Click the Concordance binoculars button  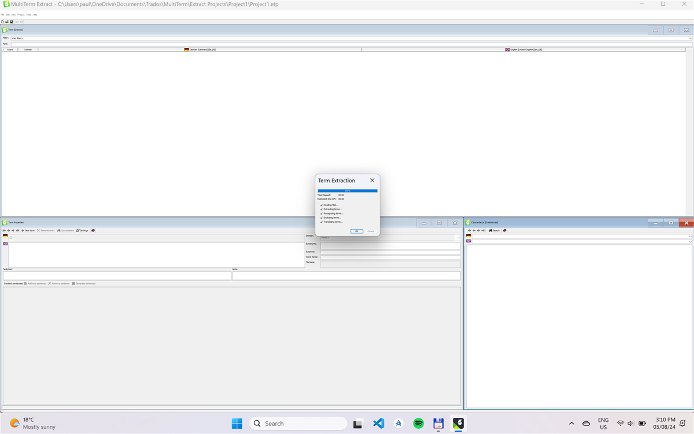tap(65, 230)
